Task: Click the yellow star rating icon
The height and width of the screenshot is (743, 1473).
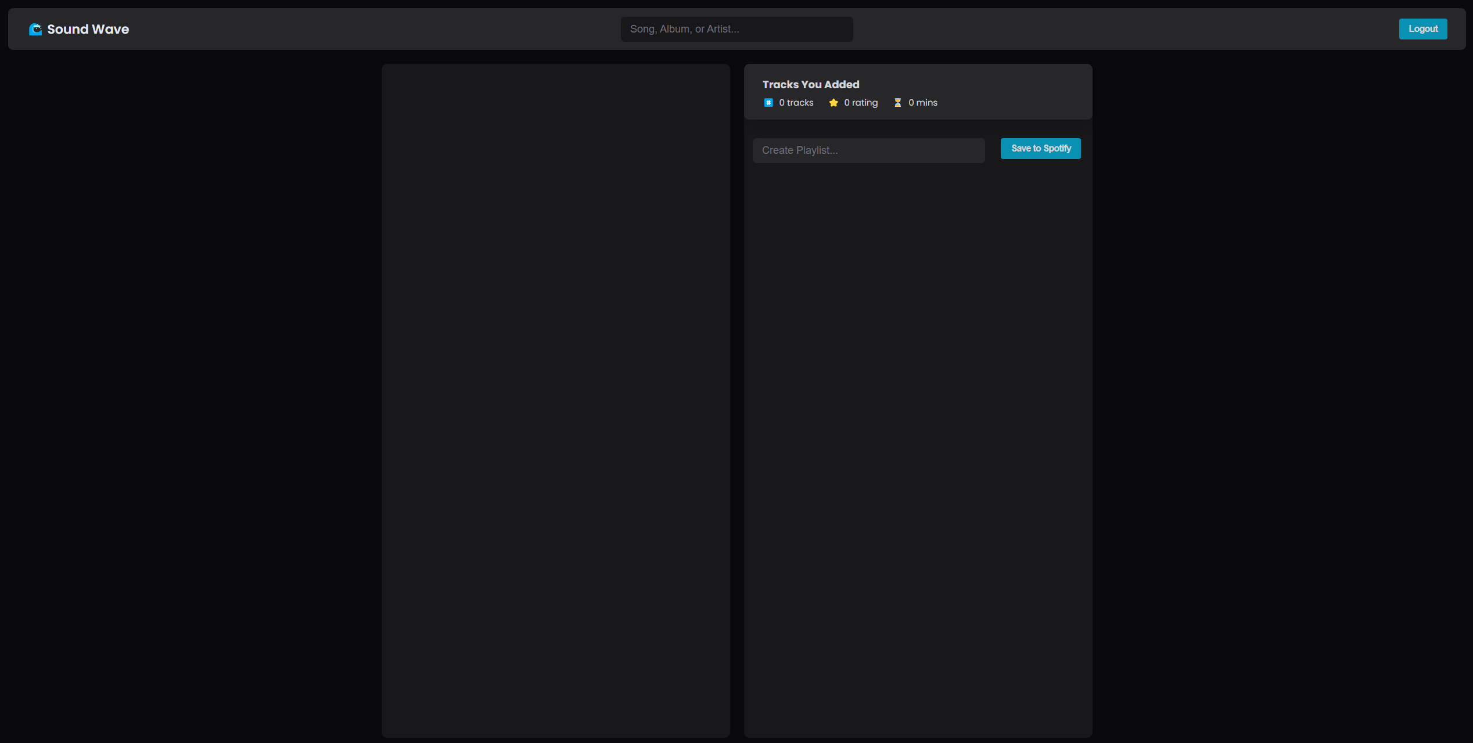Action: pyautogui.click(x=833, y=103)
